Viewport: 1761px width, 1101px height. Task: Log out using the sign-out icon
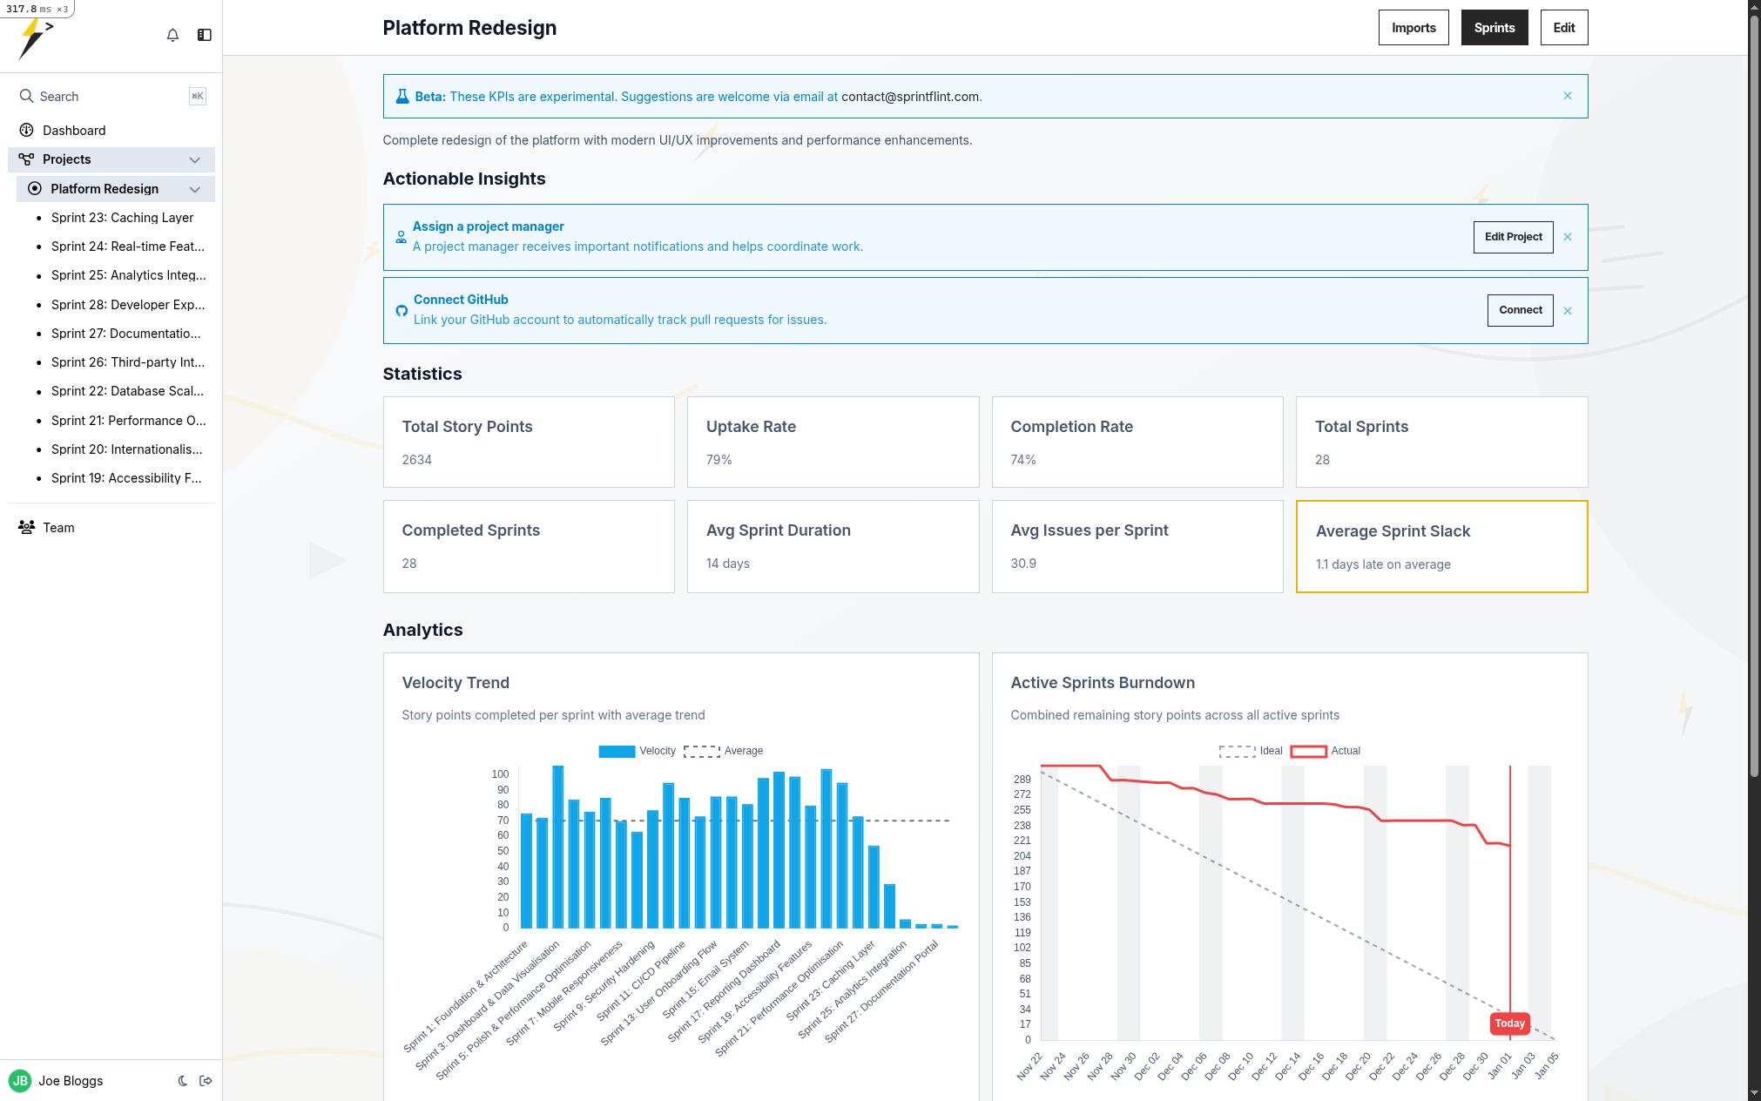pos(206,1081)
